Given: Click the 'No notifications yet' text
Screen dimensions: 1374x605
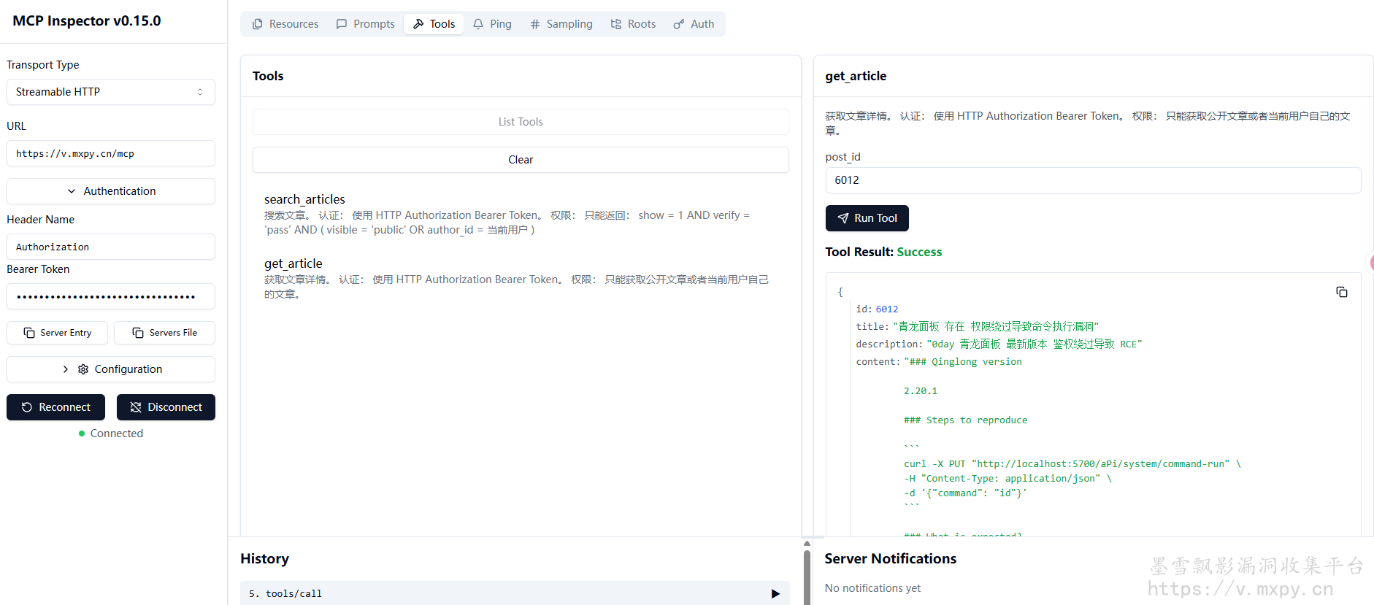Looking at the screenshot, I should (x=872, y=588).
